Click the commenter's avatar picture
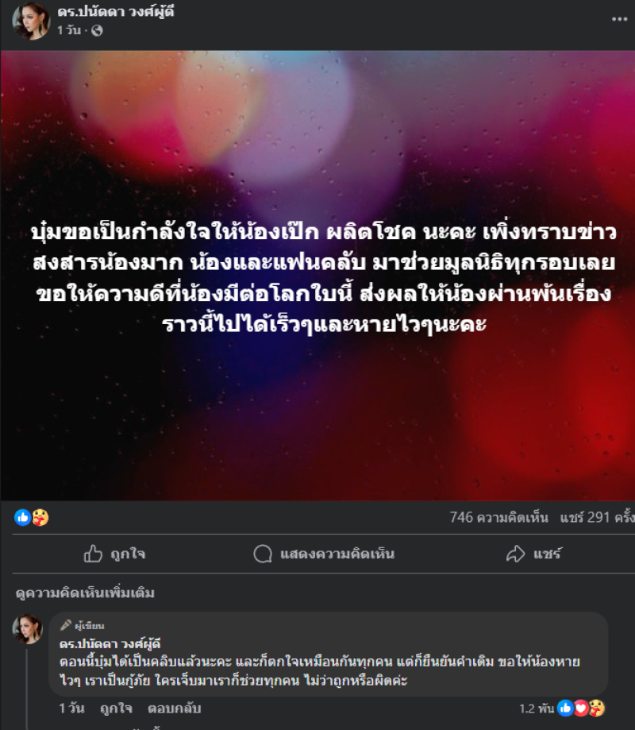This screenshot has width=635, height=730. (28, 629)
